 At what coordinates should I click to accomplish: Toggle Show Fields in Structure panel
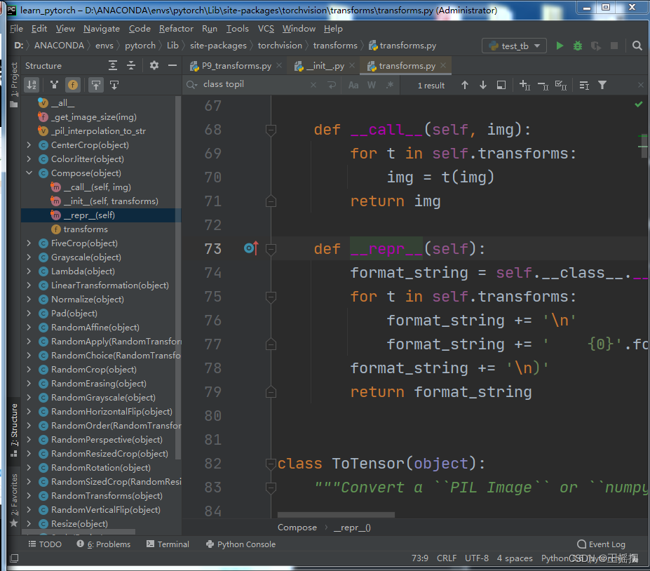tap(73, 85)
